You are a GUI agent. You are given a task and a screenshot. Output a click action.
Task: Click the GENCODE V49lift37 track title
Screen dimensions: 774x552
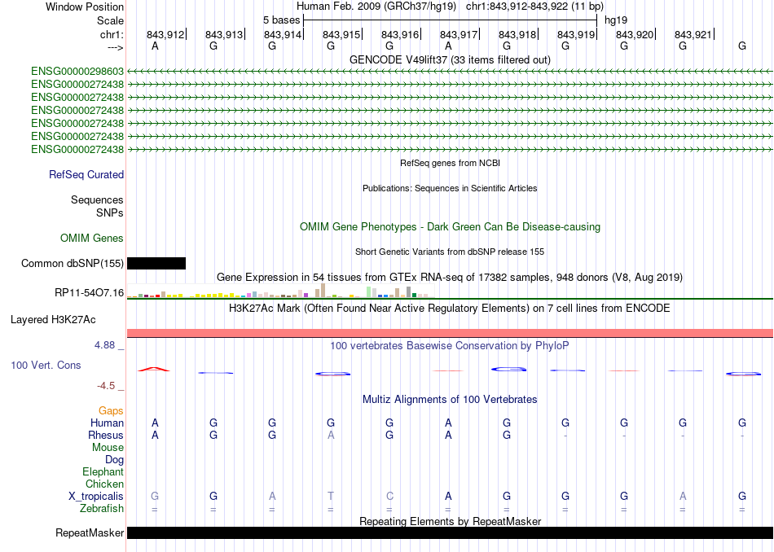450,59
